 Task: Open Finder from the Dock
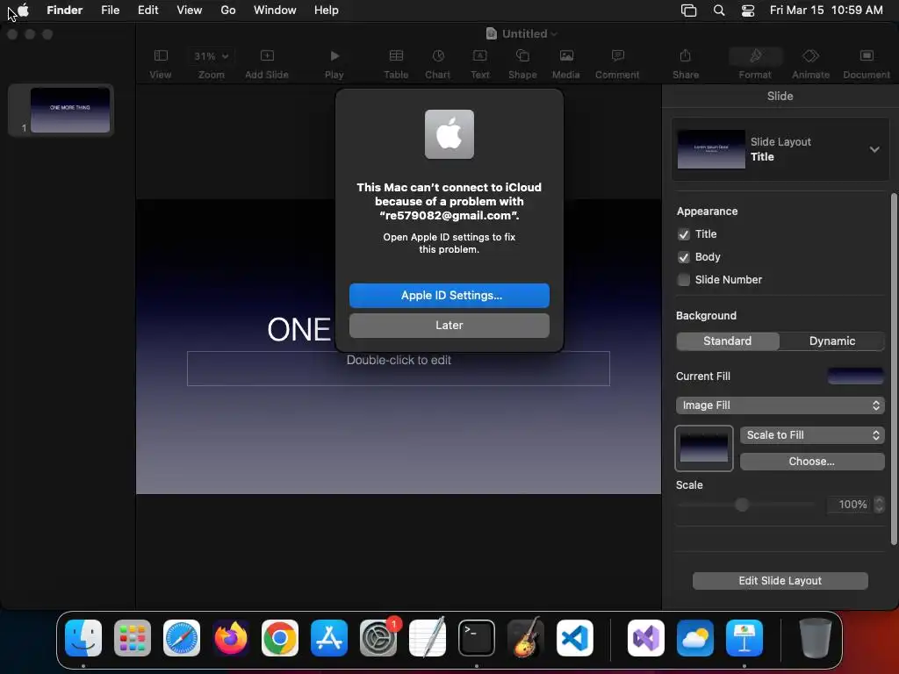point(83,638)
